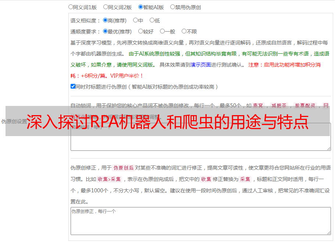Click the 伪原创设置 section label
This screenshot has width=335, height=242.
[14, 121]
